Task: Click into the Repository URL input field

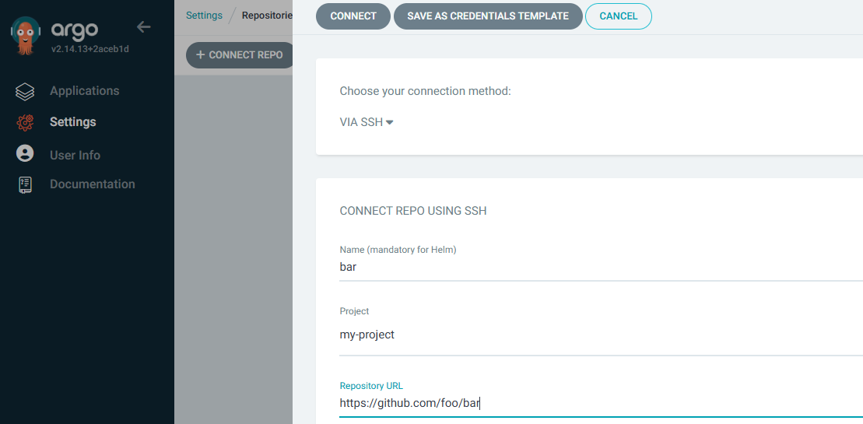Action: 601,404
